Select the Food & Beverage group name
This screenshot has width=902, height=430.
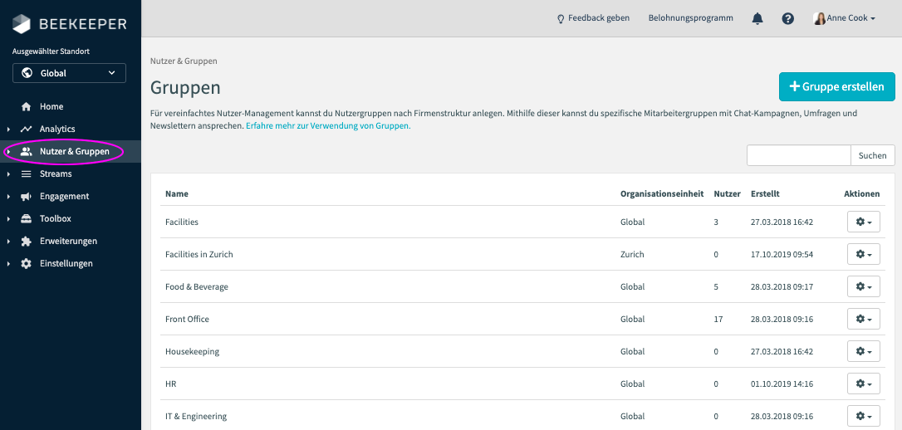click(197, 287)
